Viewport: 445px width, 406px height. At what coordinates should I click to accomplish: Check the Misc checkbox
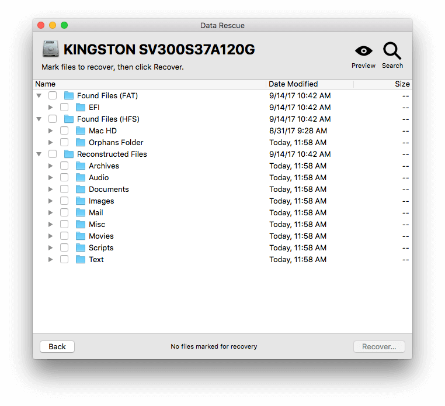pos(64,224)
